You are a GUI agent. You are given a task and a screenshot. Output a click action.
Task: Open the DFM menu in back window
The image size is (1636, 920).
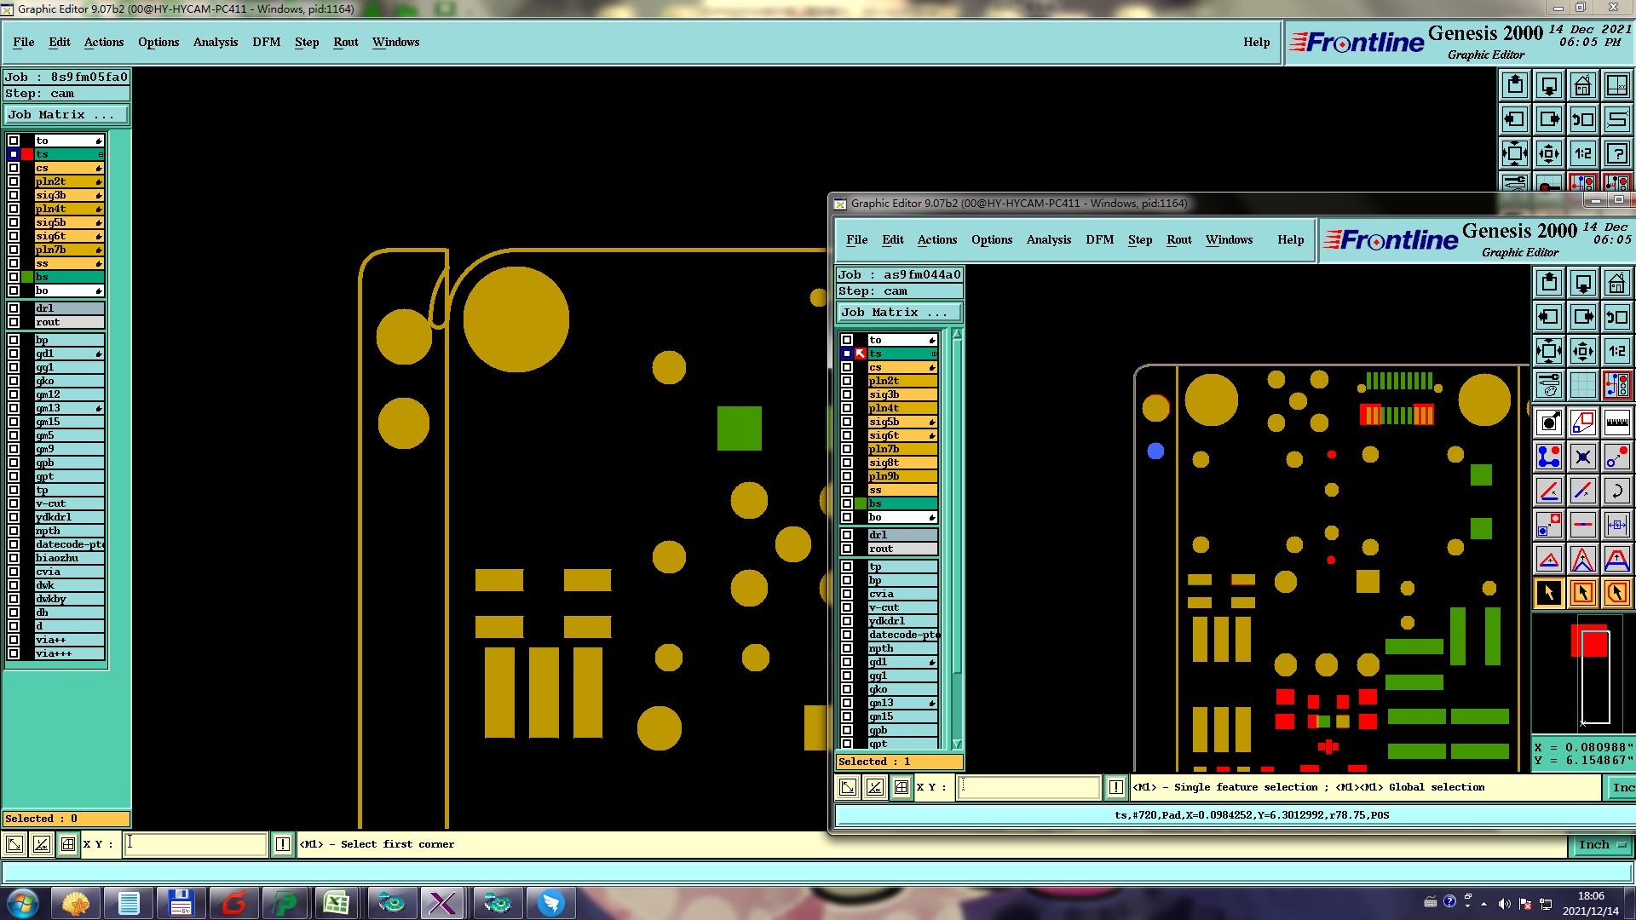click(267, 42)
